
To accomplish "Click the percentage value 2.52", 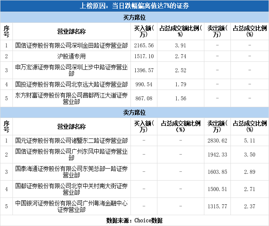I will click(x=181, y=70).
